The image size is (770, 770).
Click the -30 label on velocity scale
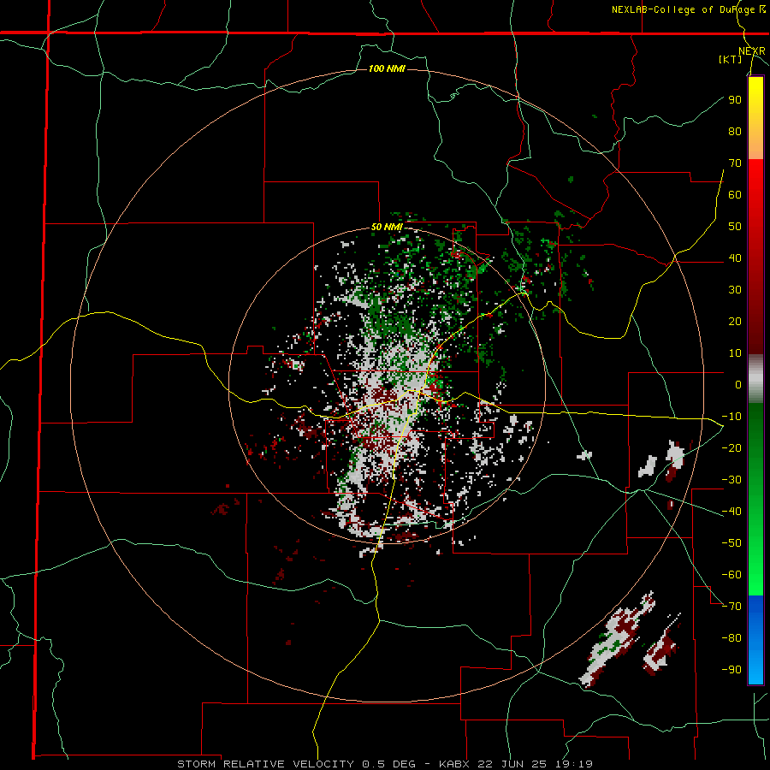(731, 480)
